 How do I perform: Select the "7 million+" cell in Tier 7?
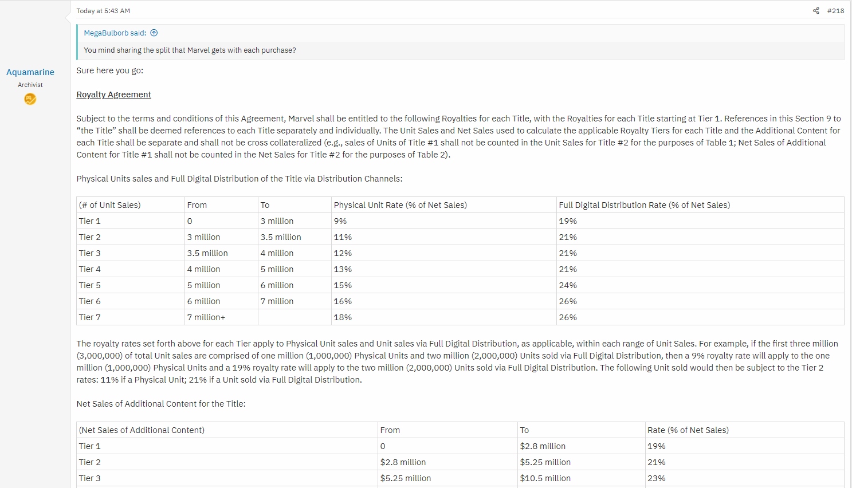coord(206,317)
